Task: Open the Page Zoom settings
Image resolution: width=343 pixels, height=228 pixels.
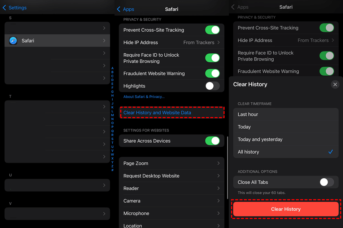Action: [171, 163]
